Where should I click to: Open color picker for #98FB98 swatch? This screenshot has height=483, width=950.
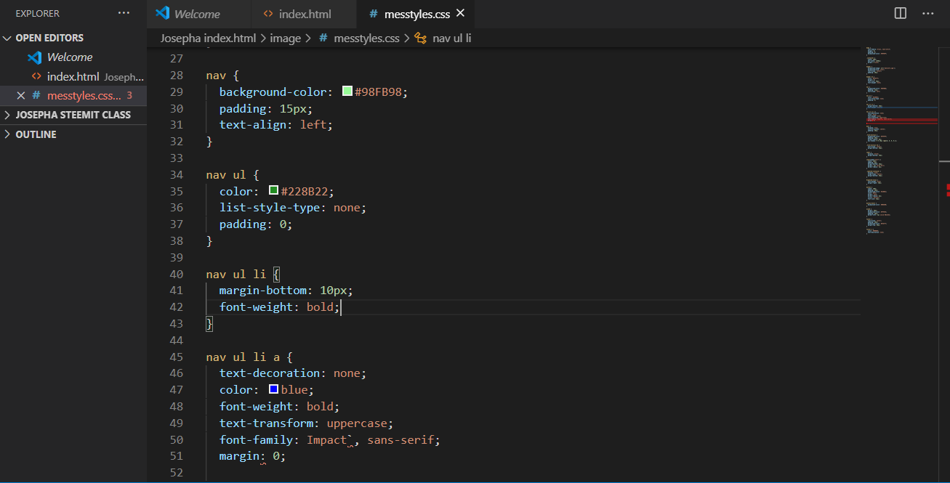coord(347,92)
